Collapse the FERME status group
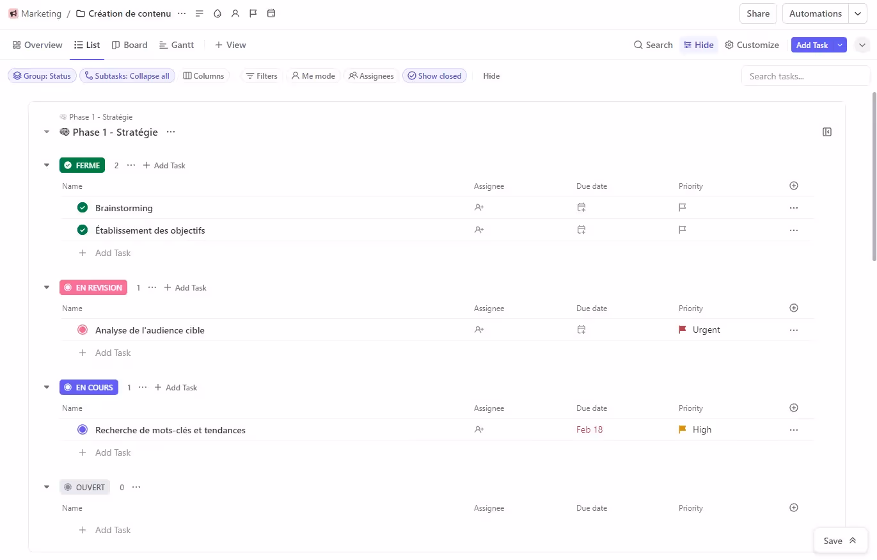Screen dimensions: 877x560 pyautogui.click(x=46, y=165)
